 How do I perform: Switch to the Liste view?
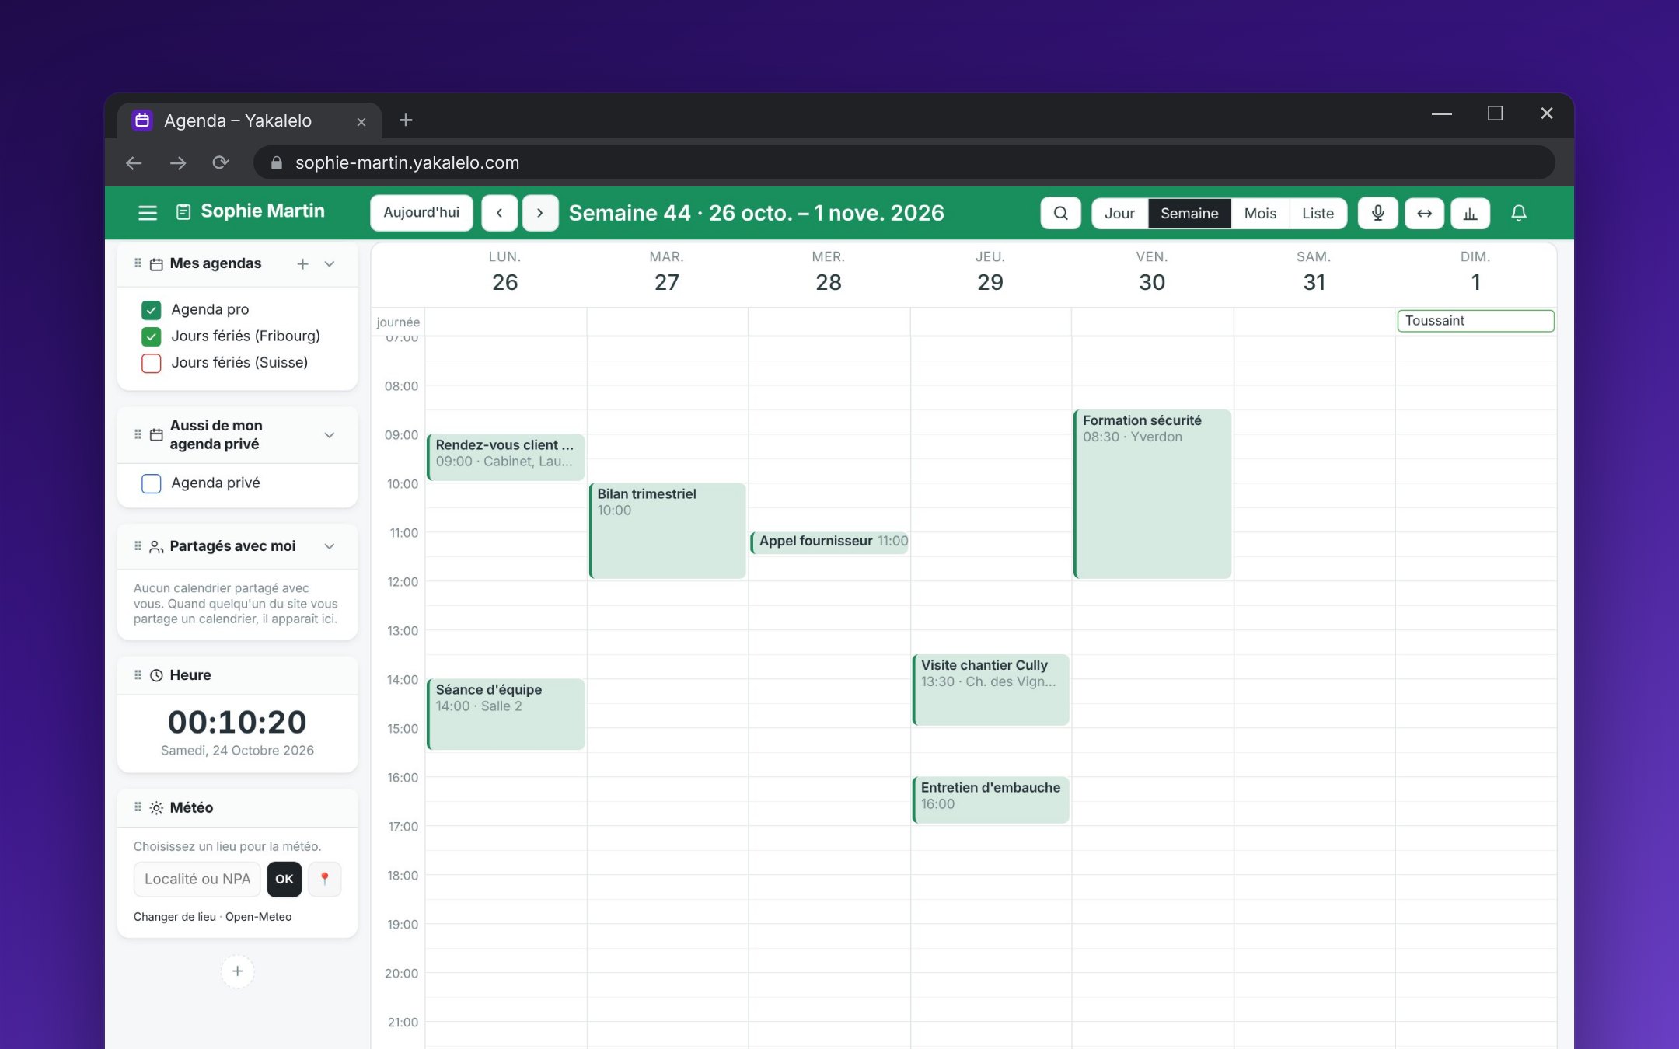1318,213
